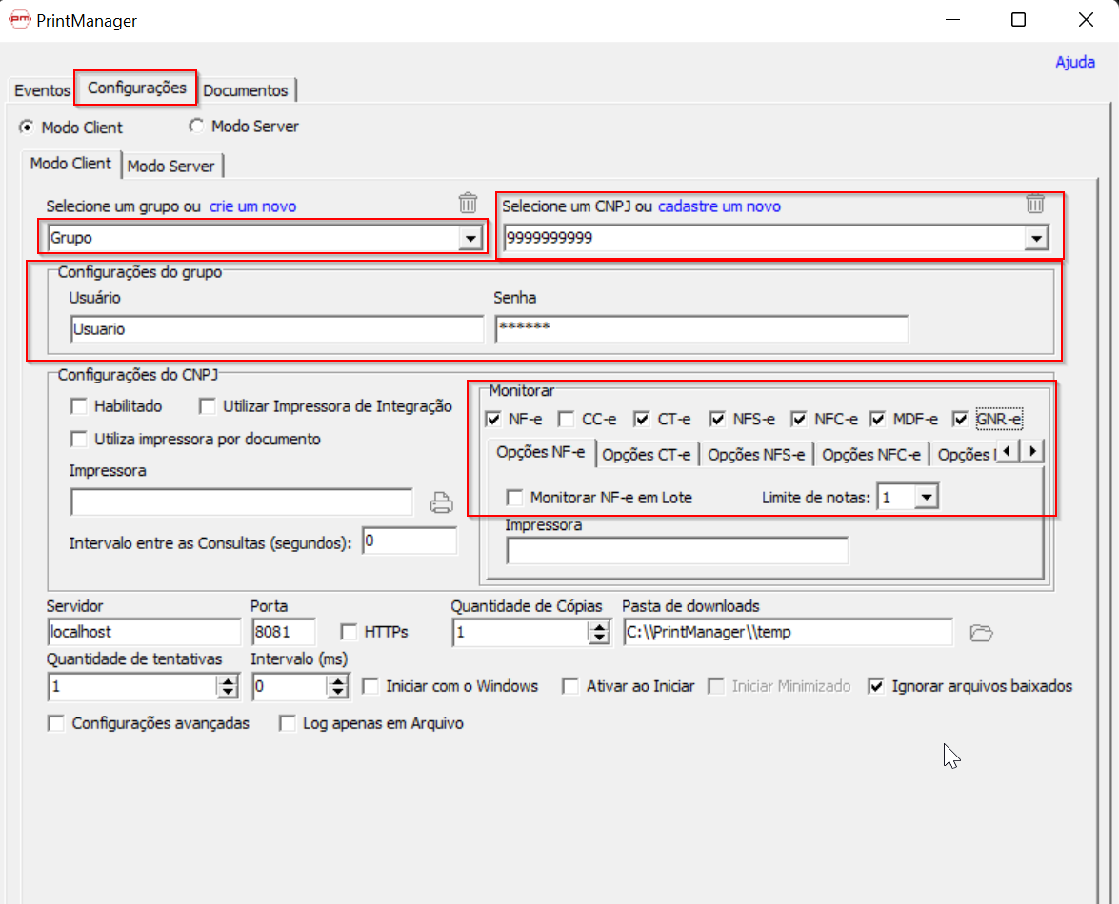This screenshot has width=1119, height=904.
Task: Open printer selection beside Impressora field
Action: click(x=441, y=501)
